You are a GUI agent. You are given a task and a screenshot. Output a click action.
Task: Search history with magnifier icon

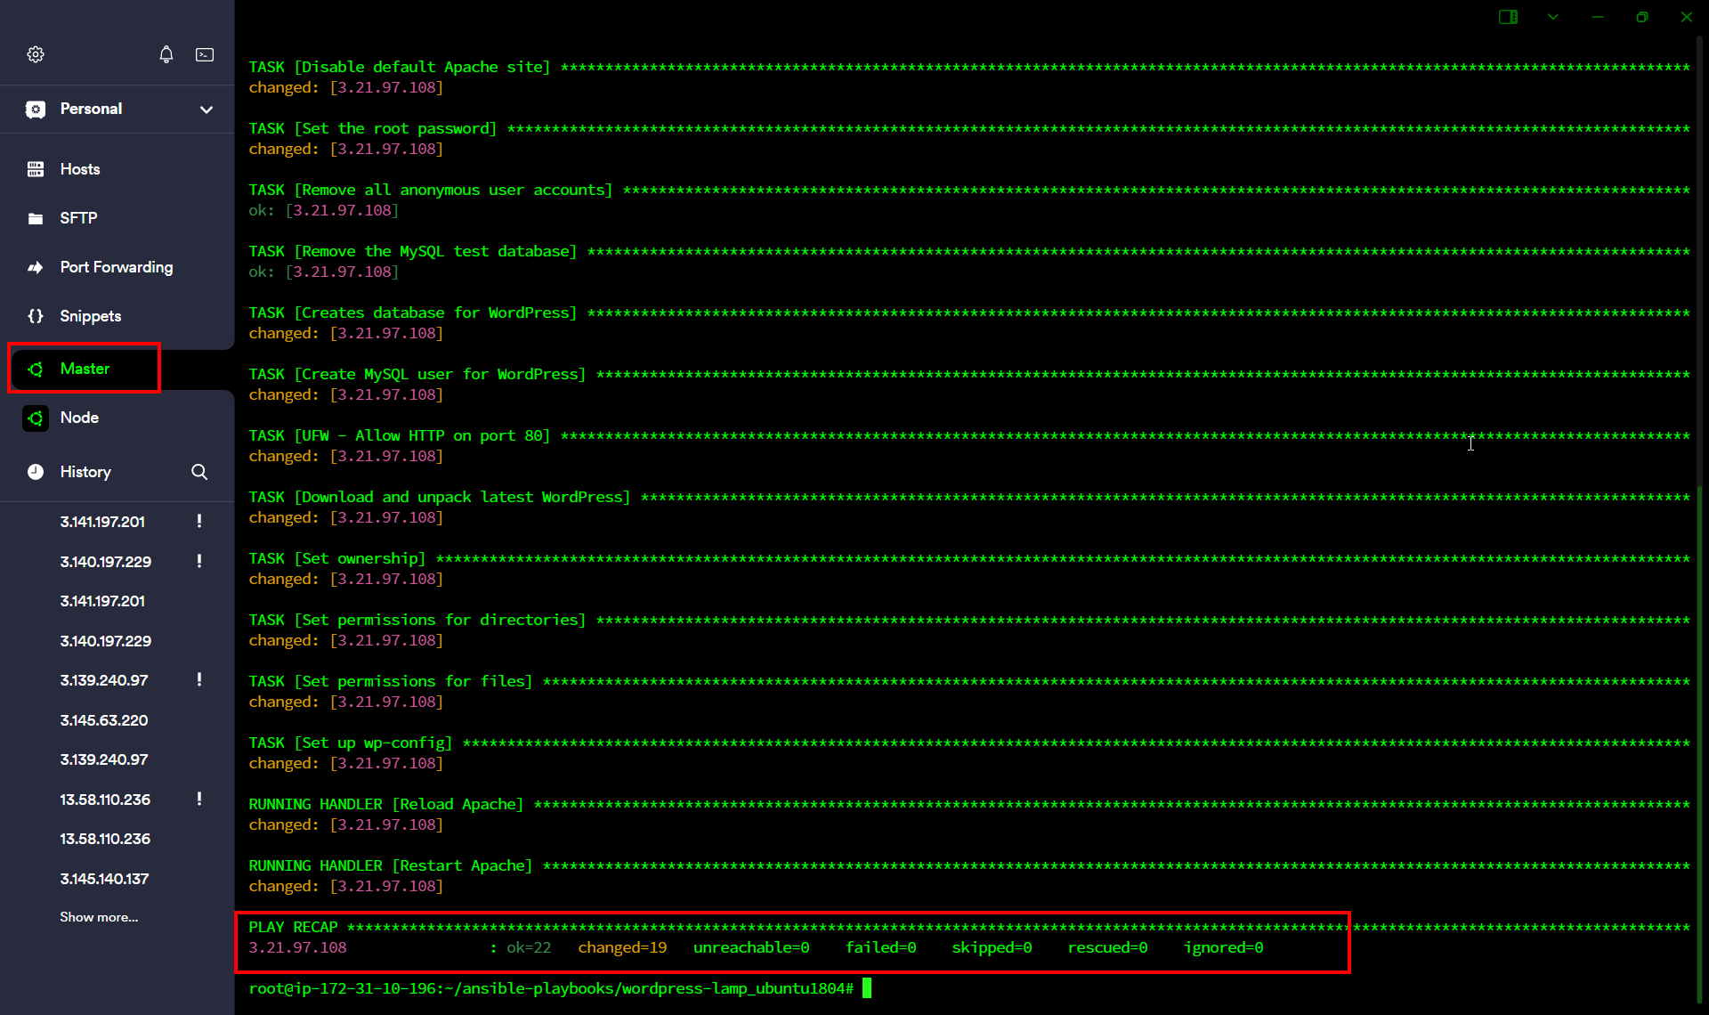click(x=199, y=472)
